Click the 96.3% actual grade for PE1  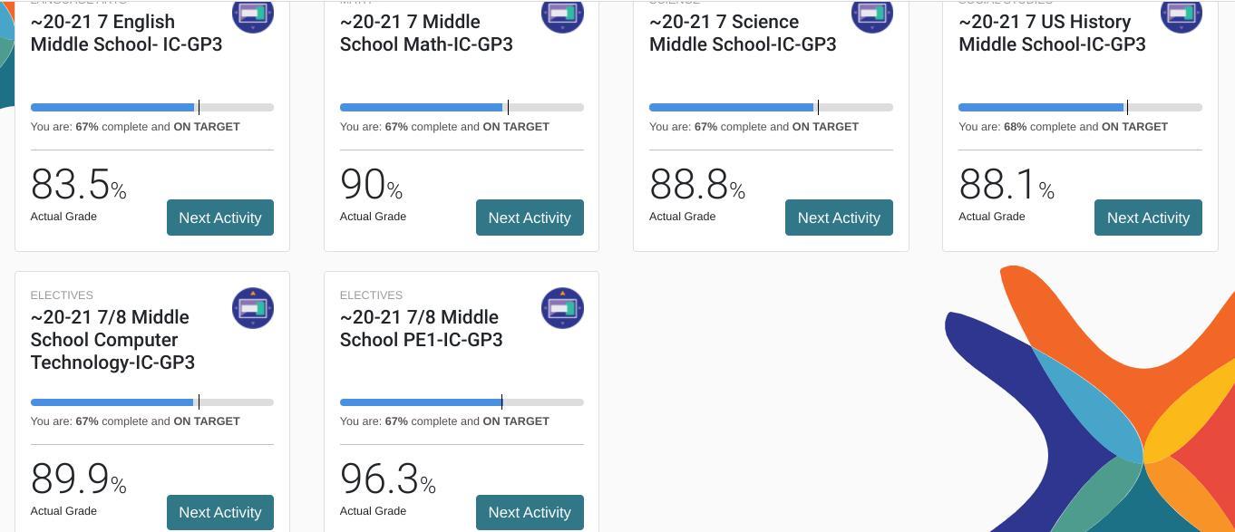click(387, 479)
